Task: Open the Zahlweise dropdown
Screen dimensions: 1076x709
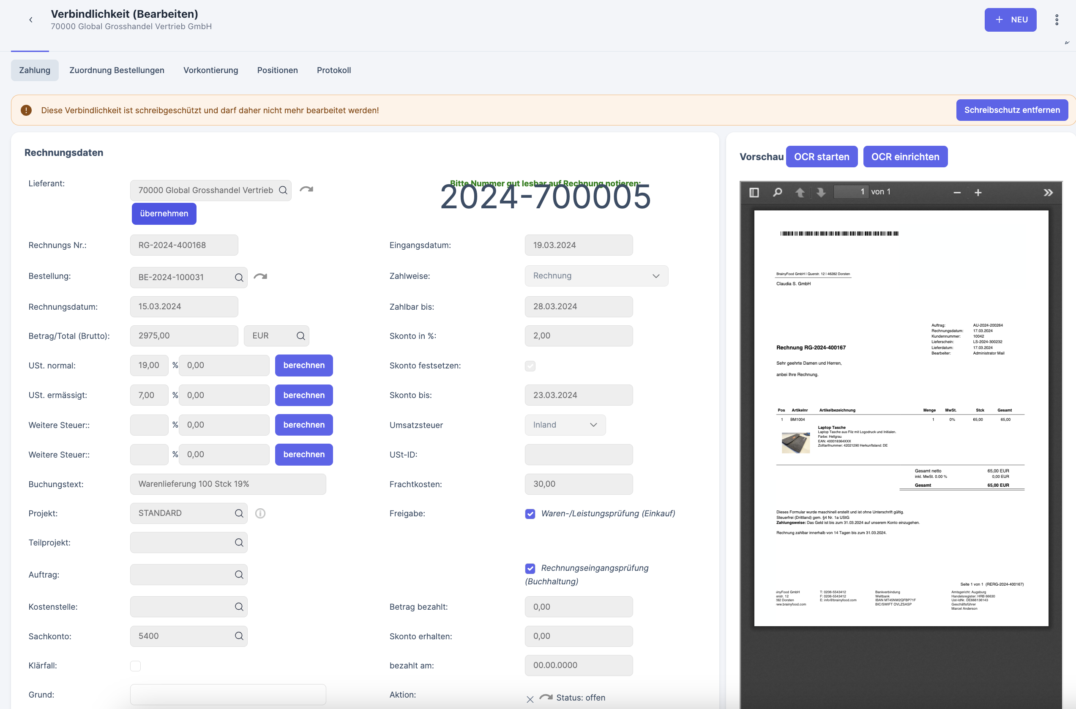Action: click(x=596, y=276)
